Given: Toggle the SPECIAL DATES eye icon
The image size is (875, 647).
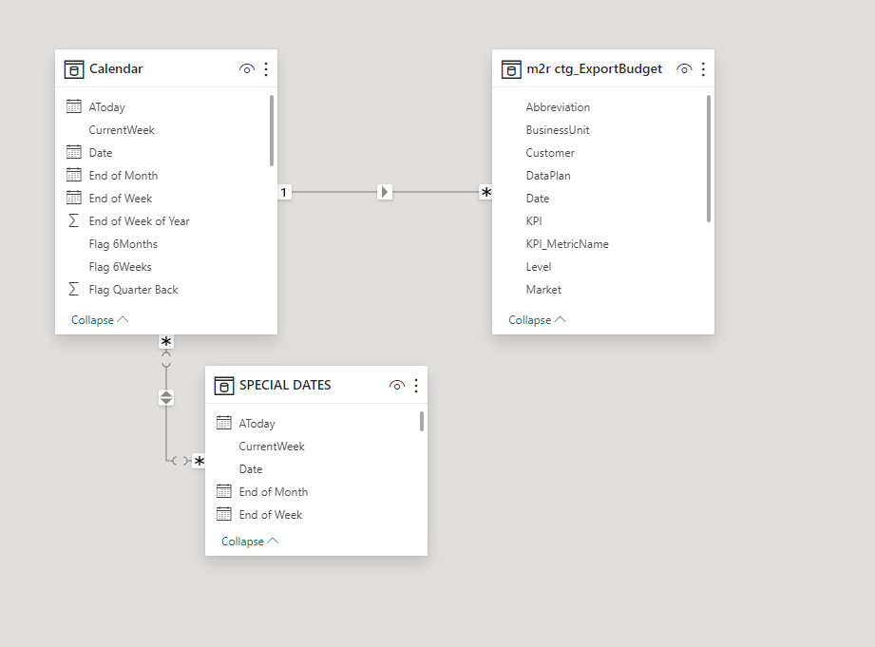Looking at the screenshot, I should pyautogui.click(x=397, y=386).
